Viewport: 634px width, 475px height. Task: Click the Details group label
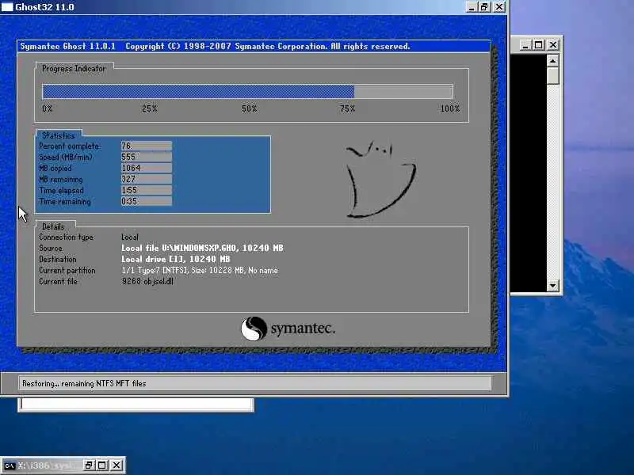(x=53, y=226)
